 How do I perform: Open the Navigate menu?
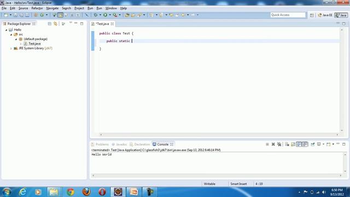point(52,8)
